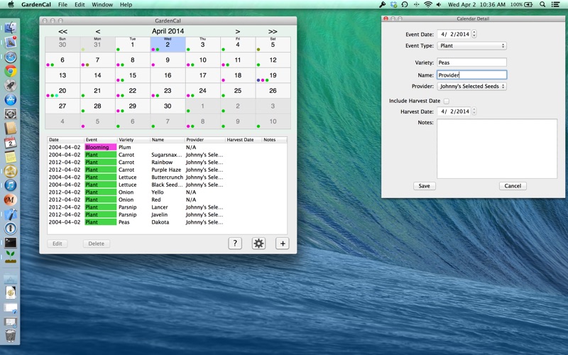The width and height of the screenshot is (568, 355).
Task: Open Launchpad rocket icon in dock
Action: pyautogui.click(x=11, y=85)
